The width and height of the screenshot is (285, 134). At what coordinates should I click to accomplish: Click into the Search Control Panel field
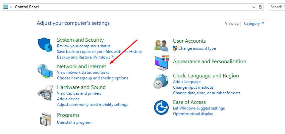pyautogui.click(x=276, y=7)
